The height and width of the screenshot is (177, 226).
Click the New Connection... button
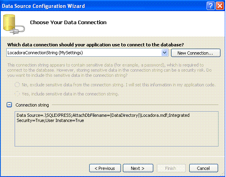[x=196, y=53]
